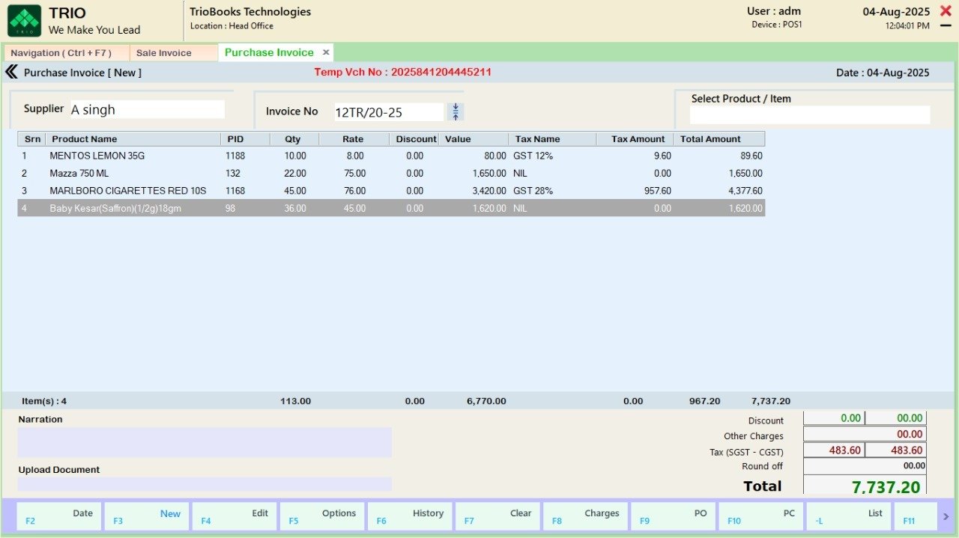Image resolution: width=959 pixels, height=538 pixels.
Task: Click the minimize dash icon under the date
Action: (946, 26)
